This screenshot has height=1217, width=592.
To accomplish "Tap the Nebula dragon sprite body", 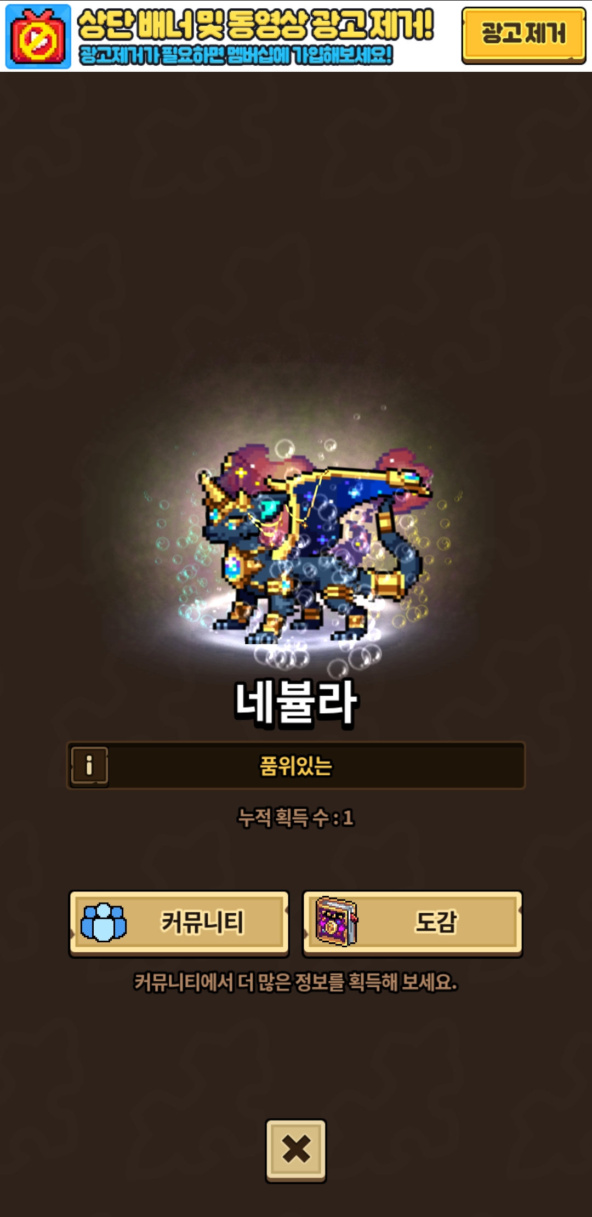I will coord(310,548).
